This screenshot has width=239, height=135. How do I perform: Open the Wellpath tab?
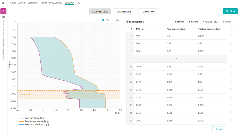pyautogui.click(x=33, y=3)
